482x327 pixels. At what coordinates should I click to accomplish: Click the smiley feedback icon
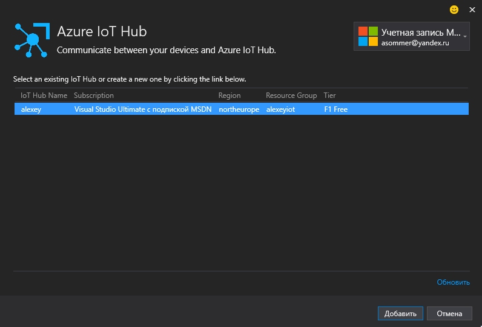tap(454, 10)
